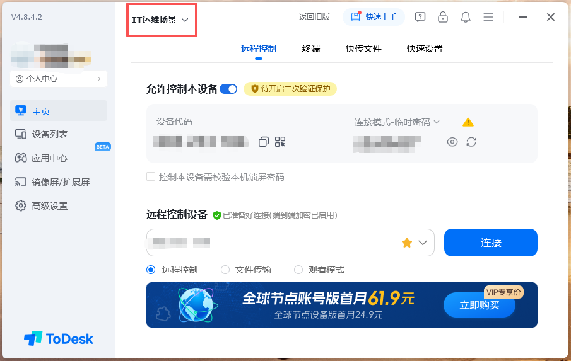
Task: Click 返回旧版 link
Action: [314, 17]
